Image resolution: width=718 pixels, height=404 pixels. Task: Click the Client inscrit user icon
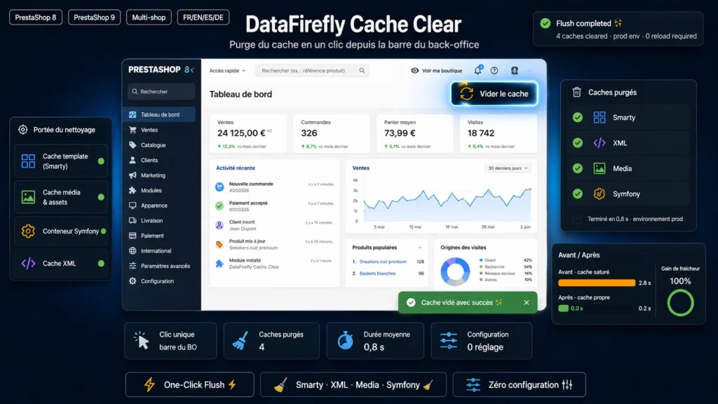(219, 225)
